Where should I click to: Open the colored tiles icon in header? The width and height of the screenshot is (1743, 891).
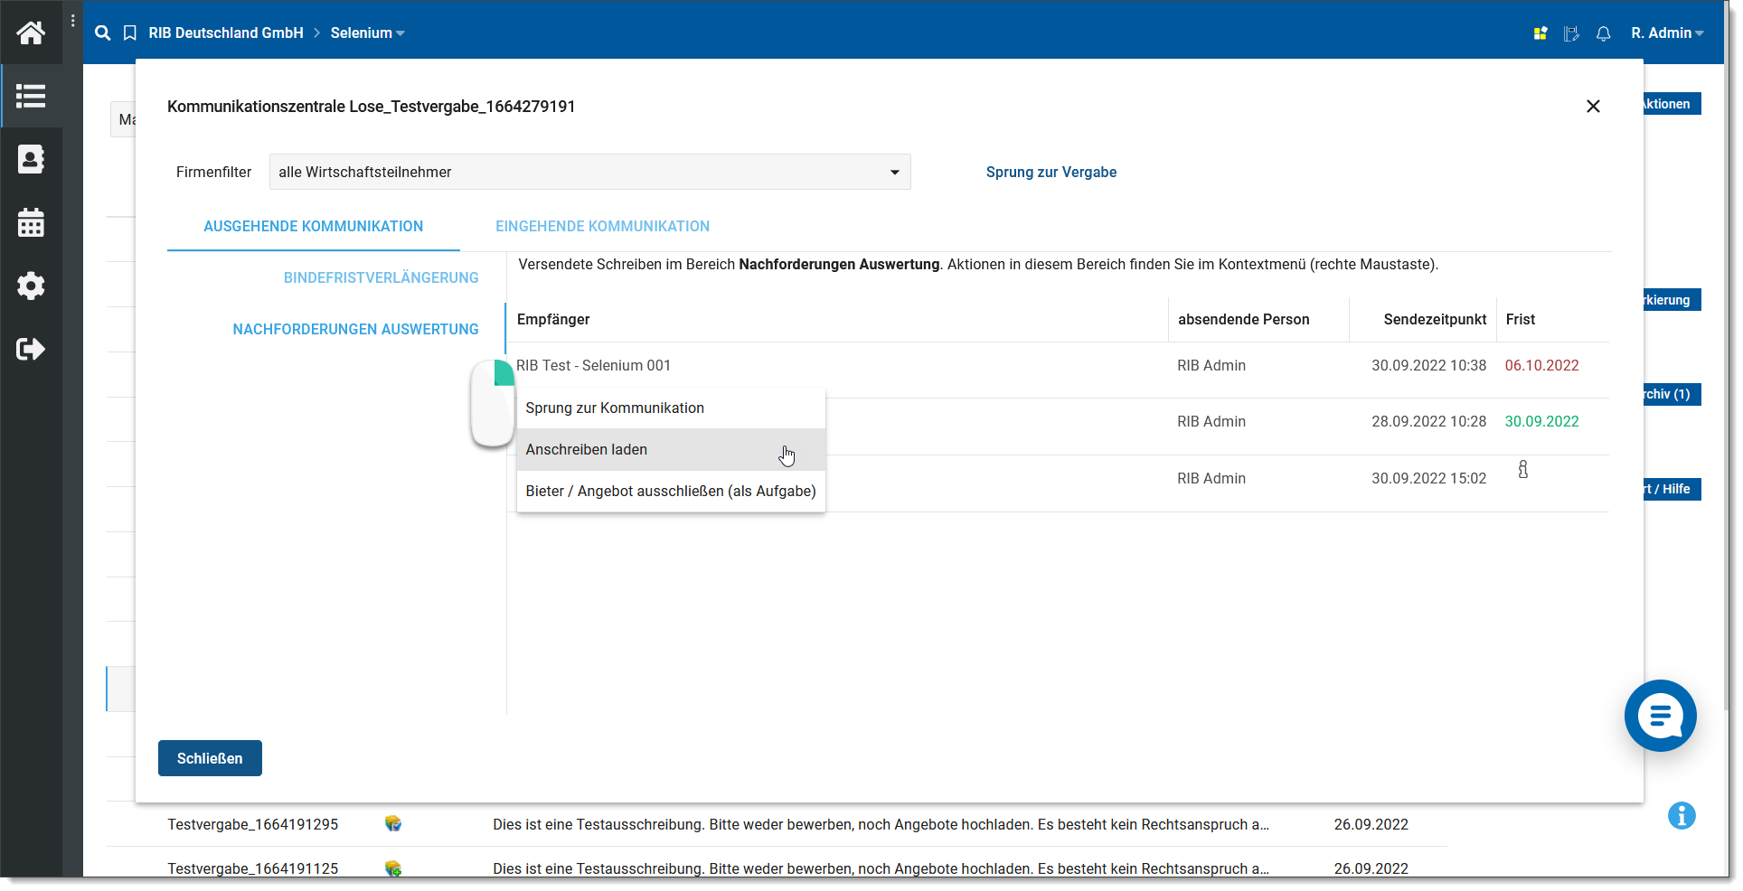[1540, 33]
